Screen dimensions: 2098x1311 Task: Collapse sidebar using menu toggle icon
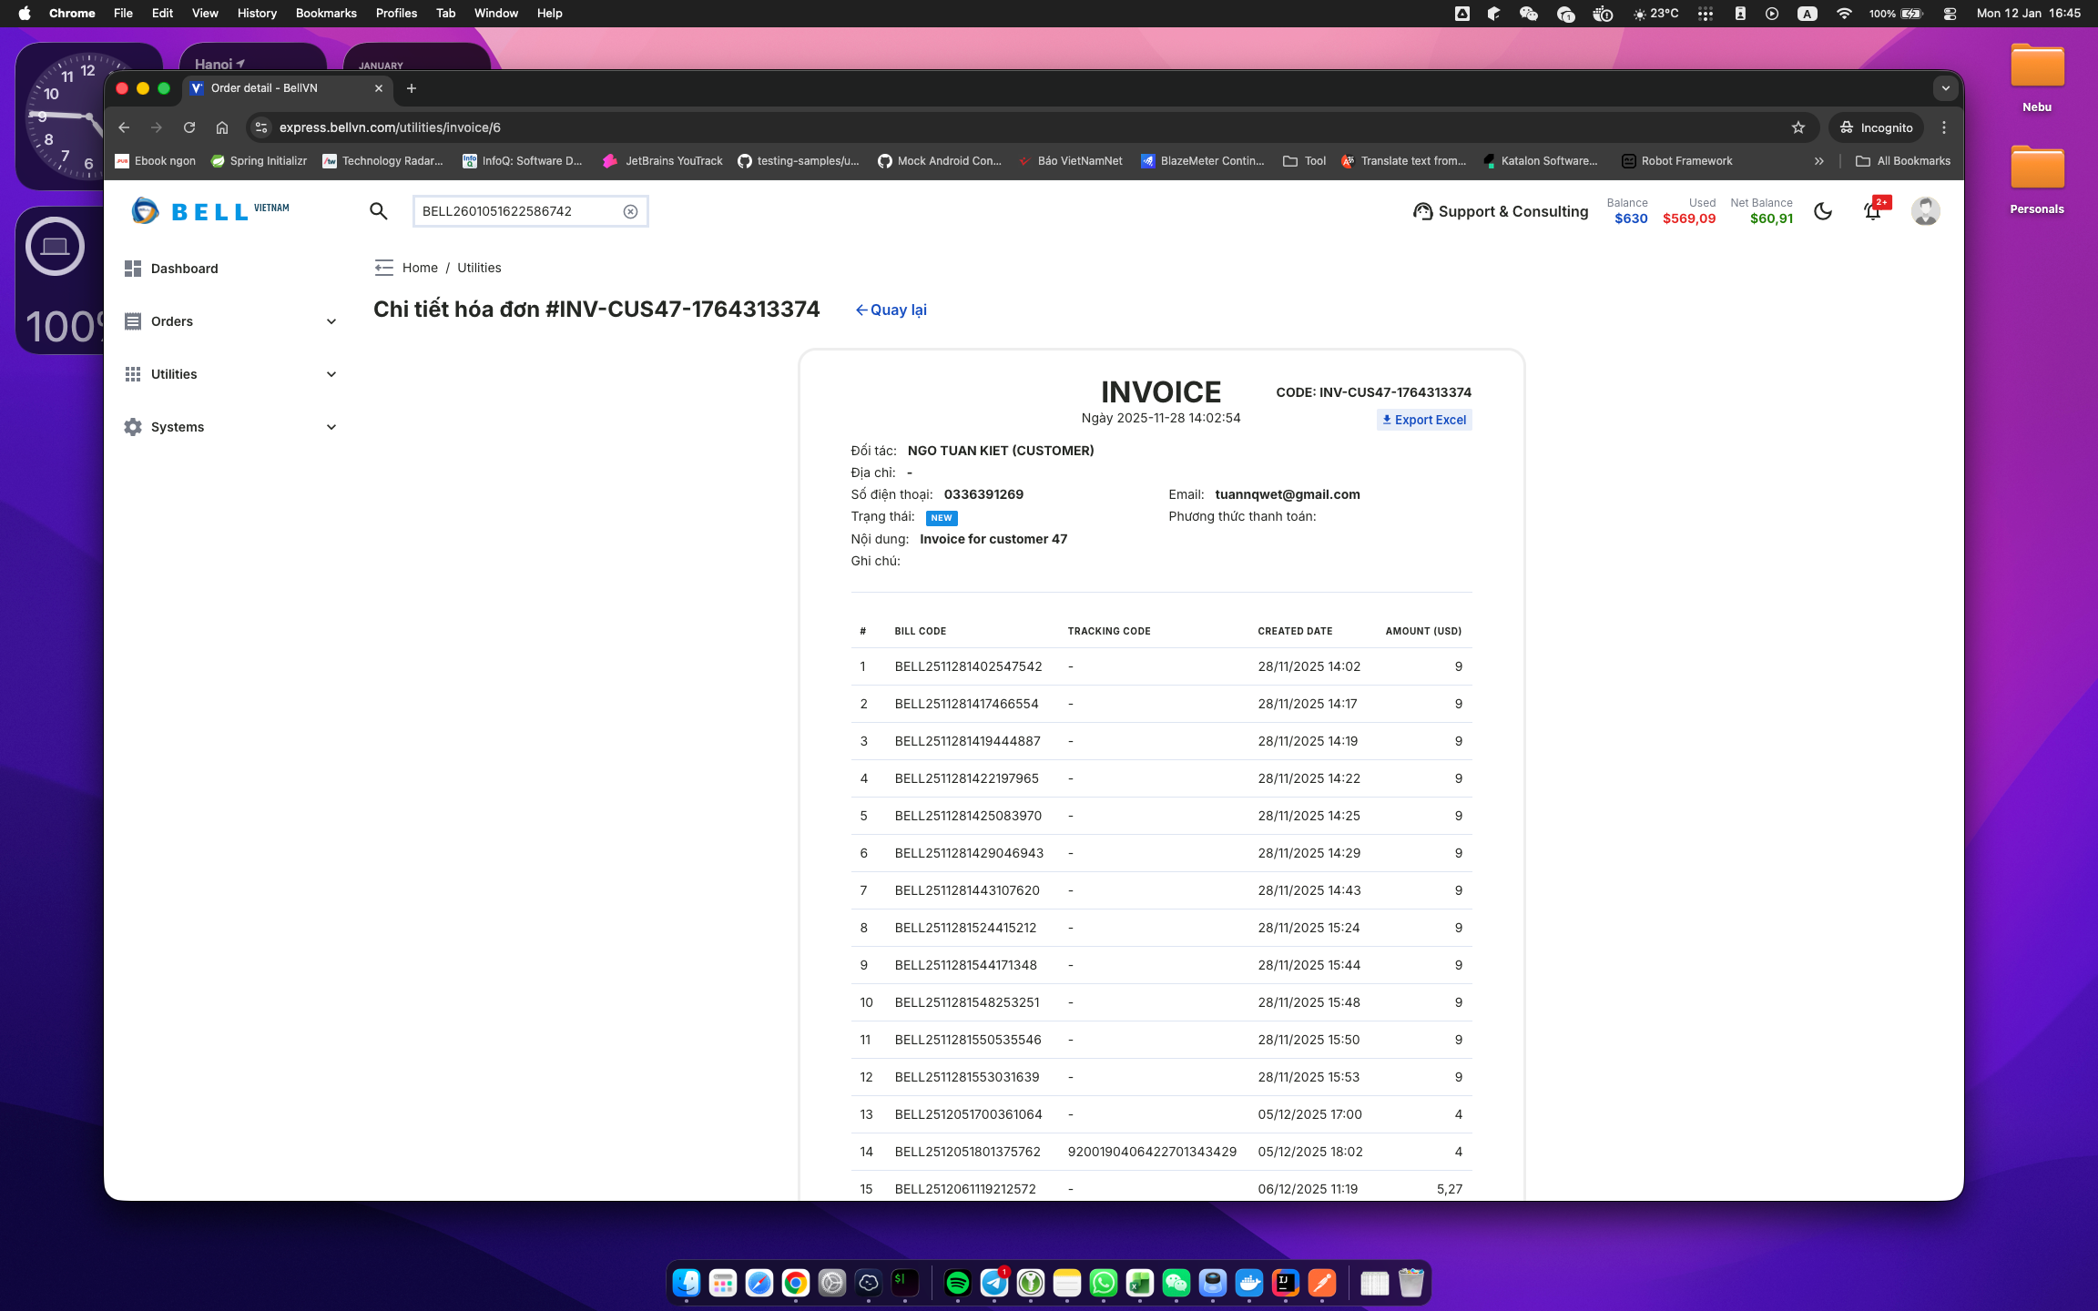pos(383,268)
